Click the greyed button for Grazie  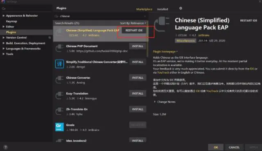[x=138, y=125]
